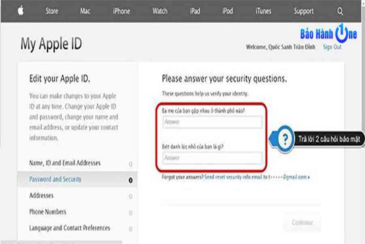
Task: Click the second security answer field
Action: [x=212, y=158]
